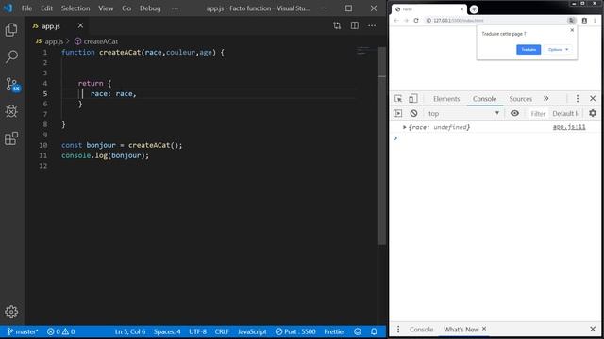This screenshot has width=604, height=339.
Task: Reload the browser page
Action: click(416, 21)
